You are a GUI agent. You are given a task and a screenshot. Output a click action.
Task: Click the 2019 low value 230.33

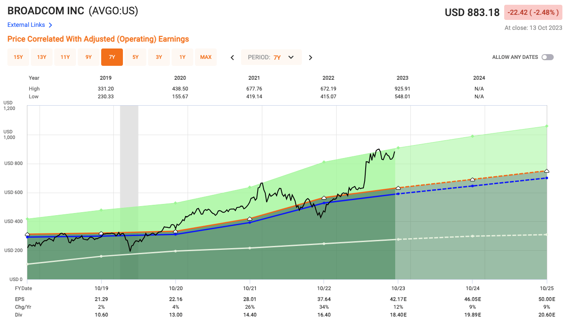106,97
